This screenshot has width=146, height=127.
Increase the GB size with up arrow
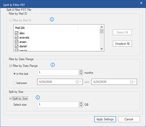coord(81,103)
